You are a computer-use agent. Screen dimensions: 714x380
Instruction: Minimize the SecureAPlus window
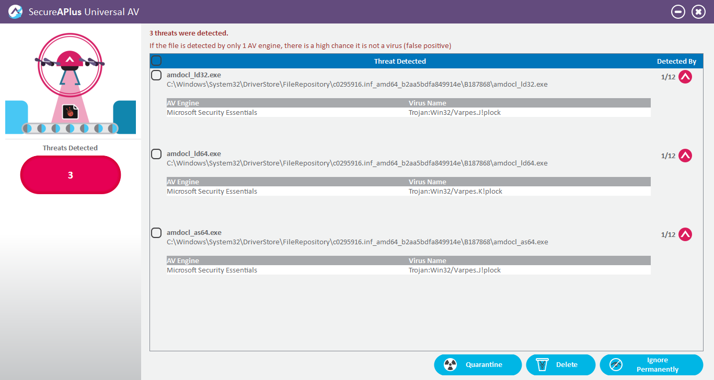pyautogui.click(x=678, y=11)
